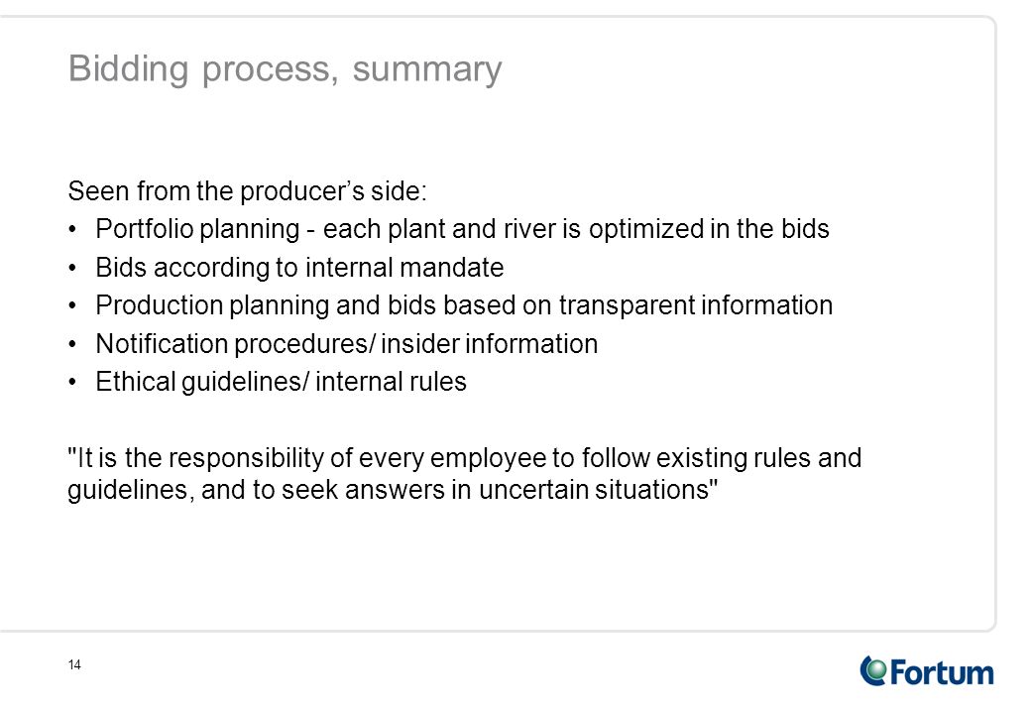
Task: Click the words 'internal rules'
Action: pos(391,382)
